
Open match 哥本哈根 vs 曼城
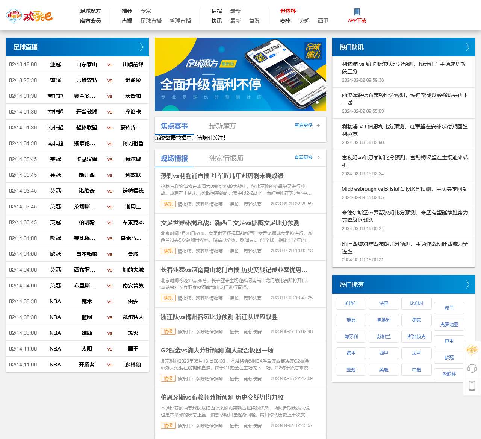click(x=77, y=254)
